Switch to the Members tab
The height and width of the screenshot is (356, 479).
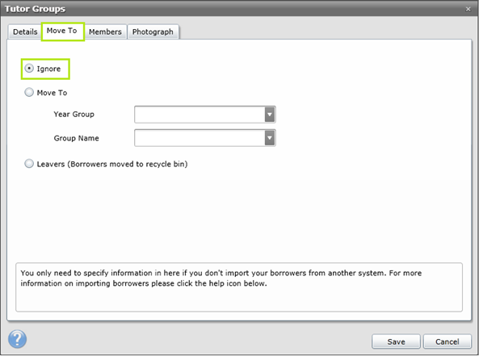click(105, 31)
